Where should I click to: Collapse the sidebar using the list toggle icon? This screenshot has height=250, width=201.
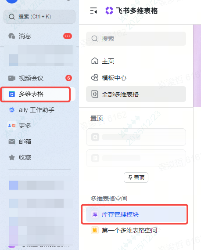coord(93,11)
